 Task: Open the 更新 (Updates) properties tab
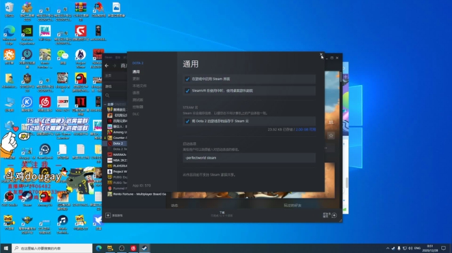tap(136, 79)
